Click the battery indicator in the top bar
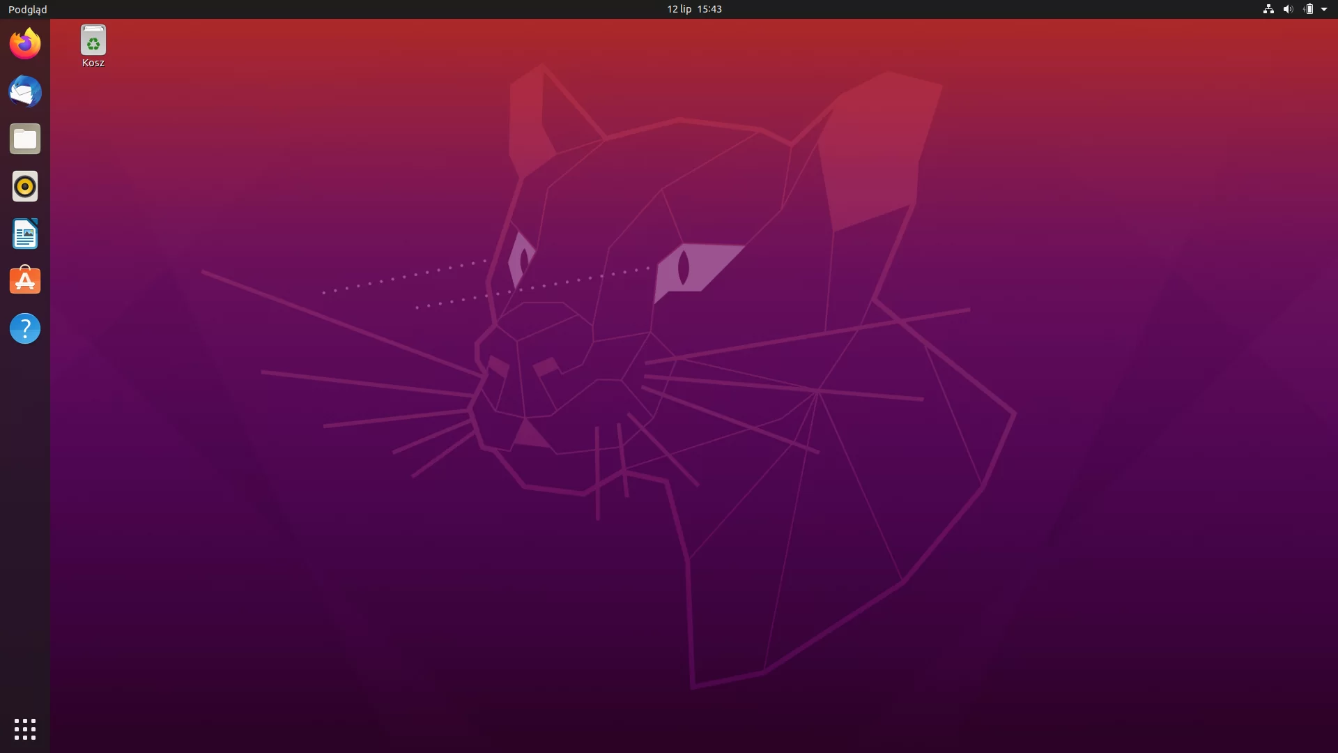Viewport: 1338px width, 753px height. tap(1308, 9)
